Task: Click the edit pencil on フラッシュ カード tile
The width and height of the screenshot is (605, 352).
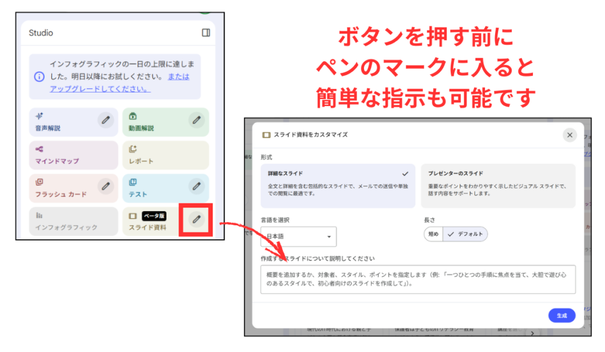Action: [106, 186]
